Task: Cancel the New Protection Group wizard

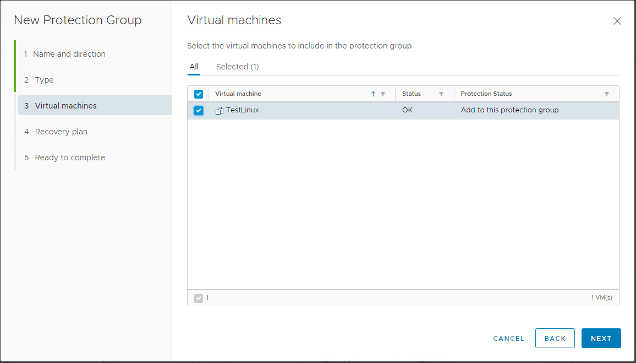Action: click(x=508, y=338)
